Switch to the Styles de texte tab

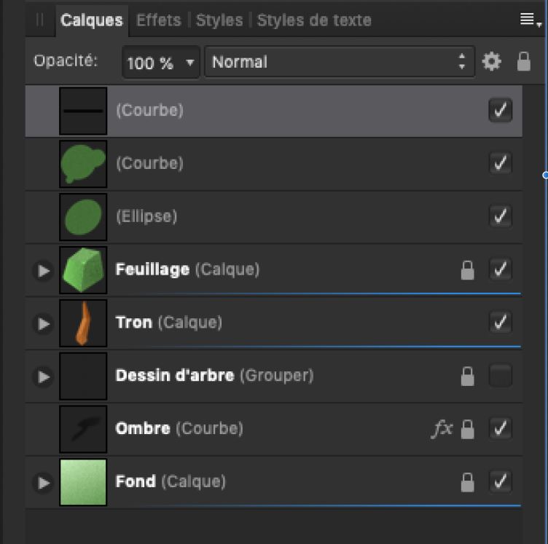pyautogui.click(x=314, y=20)
